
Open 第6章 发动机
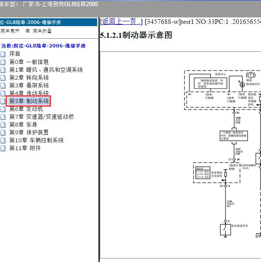tap(26, 109)
